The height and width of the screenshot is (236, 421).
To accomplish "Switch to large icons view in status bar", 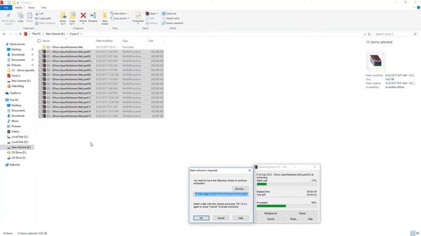I will [418, 233].
